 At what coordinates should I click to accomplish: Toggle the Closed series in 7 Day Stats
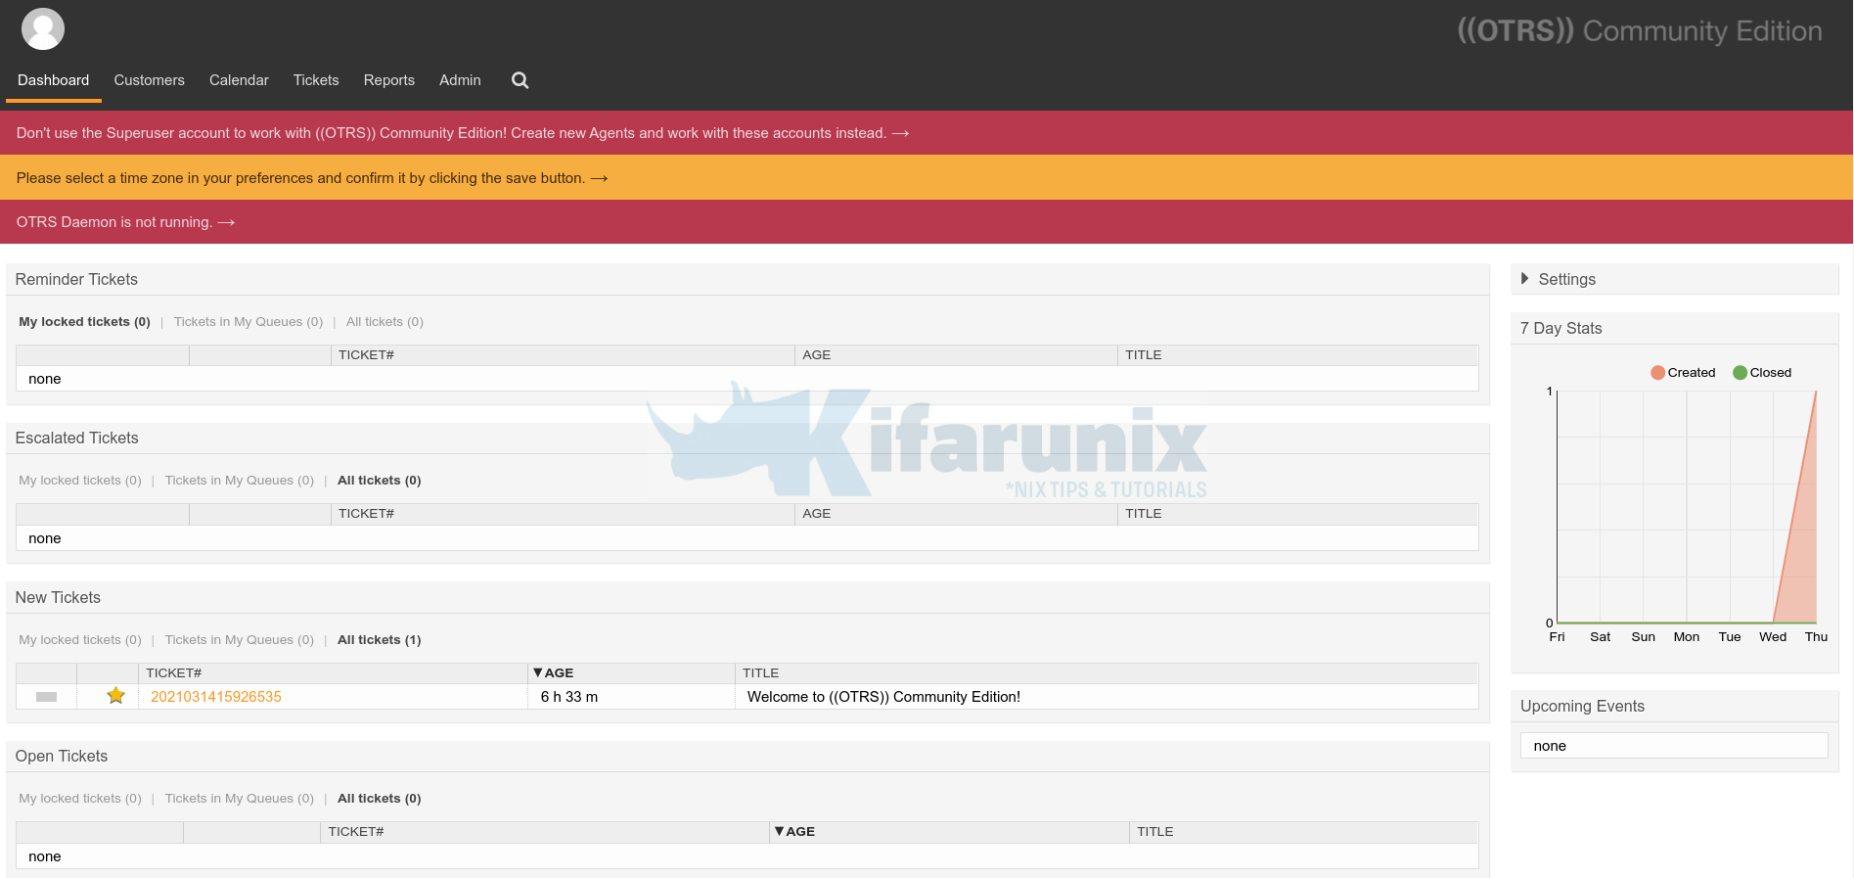(1762, 373)
